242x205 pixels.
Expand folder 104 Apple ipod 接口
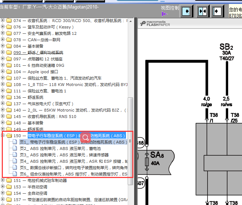pos(2,71)
